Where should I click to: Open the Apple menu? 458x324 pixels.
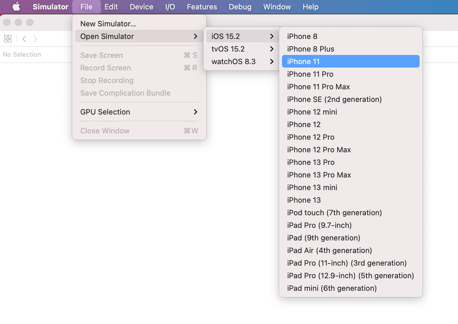click(x=16, y=7)
